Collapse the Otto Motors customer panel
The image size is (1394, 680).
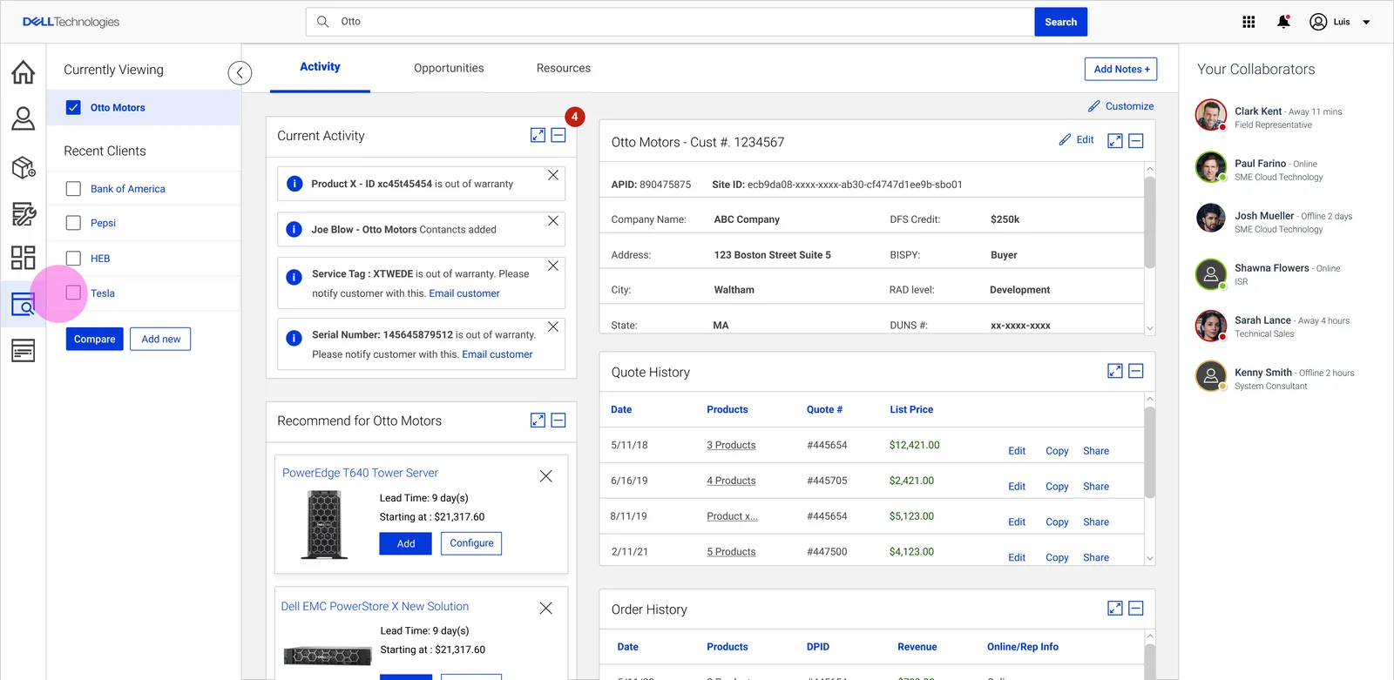click(x=1136, y=141)
